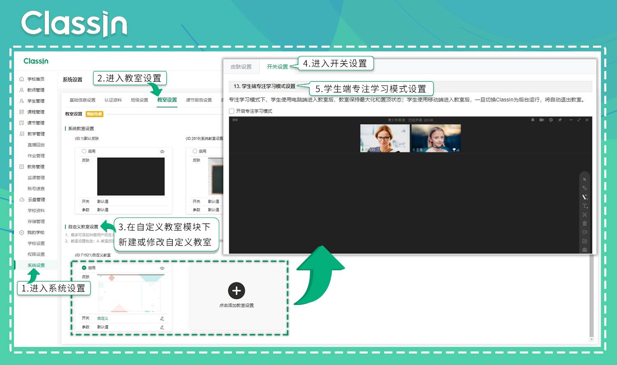
Task: Select 启用 radio for 自定义教室 ID:71521
Action: coord(84,268)
